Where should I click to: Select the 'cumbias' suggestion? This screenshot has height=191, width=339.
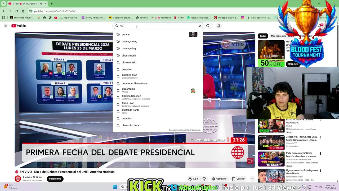click(x=158, y=118)
